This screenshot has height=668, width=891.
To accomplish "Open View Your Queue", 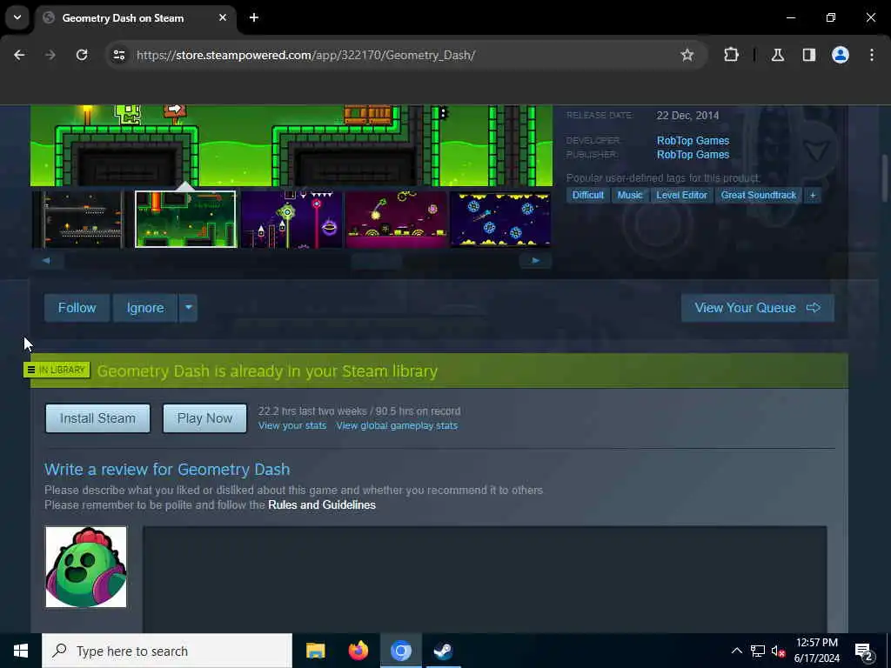I will click(758, 308).
